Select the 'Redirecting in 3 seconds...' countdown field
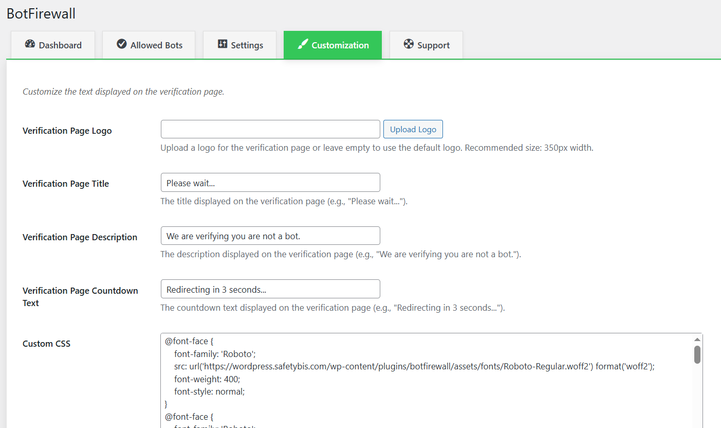This screenshot has width=721, height=428. [270, 289]
